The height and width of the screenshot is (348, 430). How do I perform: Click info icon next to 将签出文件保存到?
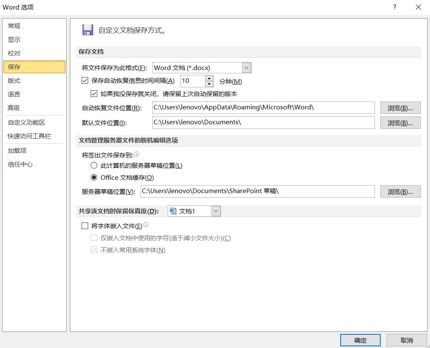137,154
